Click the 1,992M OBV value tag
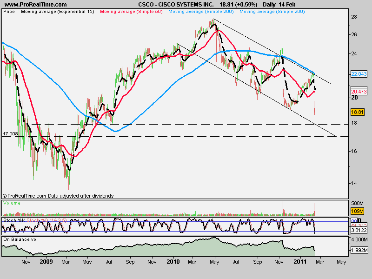 [359, 250]
